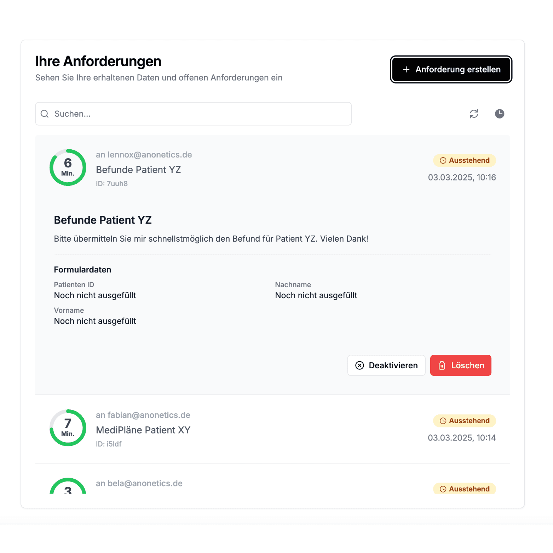Select recipient an bela@anonetics.de
This screenshot has height=553, width=553.
click(139, 483)
